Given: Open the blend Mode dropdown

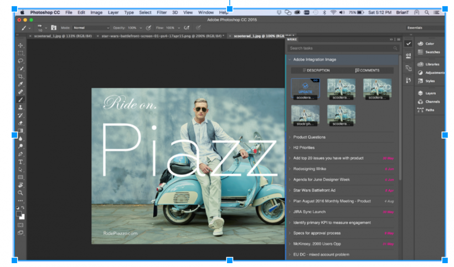Looking at the screenshot, I should [91, 27].
